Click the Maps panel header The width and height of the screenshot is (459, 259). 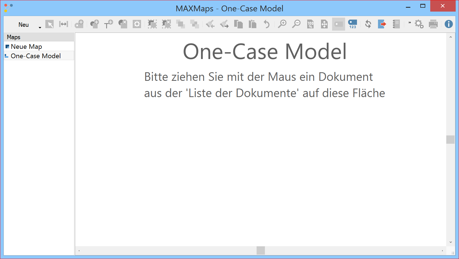[x=39, y=37]
